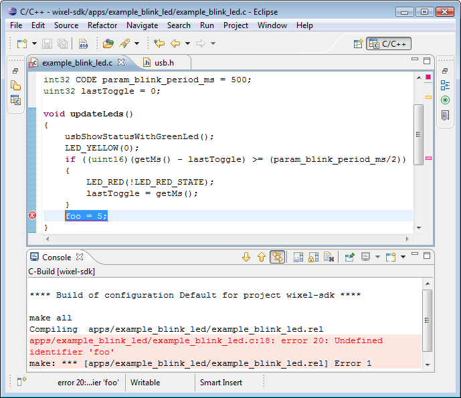Click the red overview ruler error square
The image size is (461, 398).
coord(428,77)
